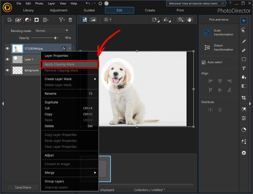Open the Distort transformation tool
This screenshot has width=253, height=194.
click(x=207, y=48)
